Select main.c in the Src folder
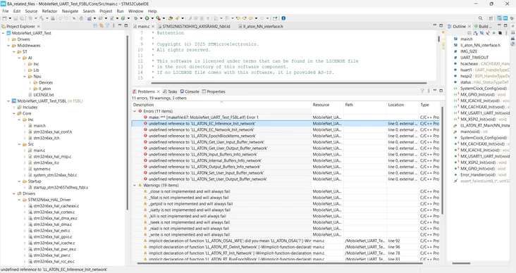The height and width of the screenshot is (273, 516). (x=39, y=151)
